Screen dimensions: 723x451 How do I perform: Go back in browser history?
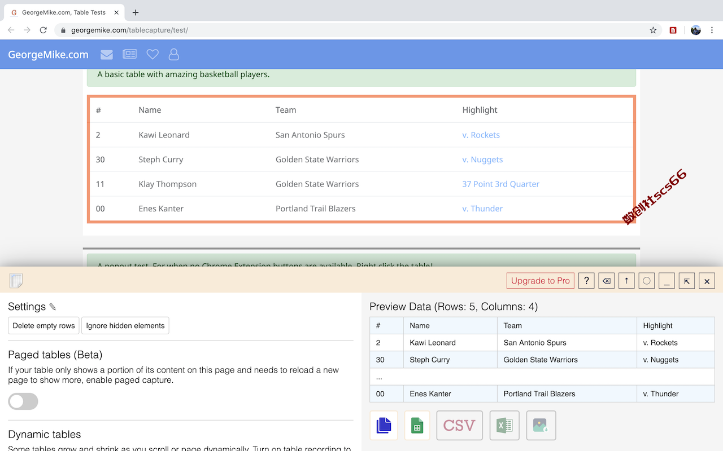click(x=11, y=30)
